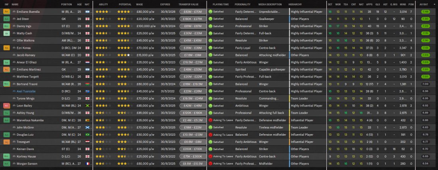Click the Wnt status badge beside Danny Ings
This screenshot has height=170, width=438.
(x=6, y=26)
